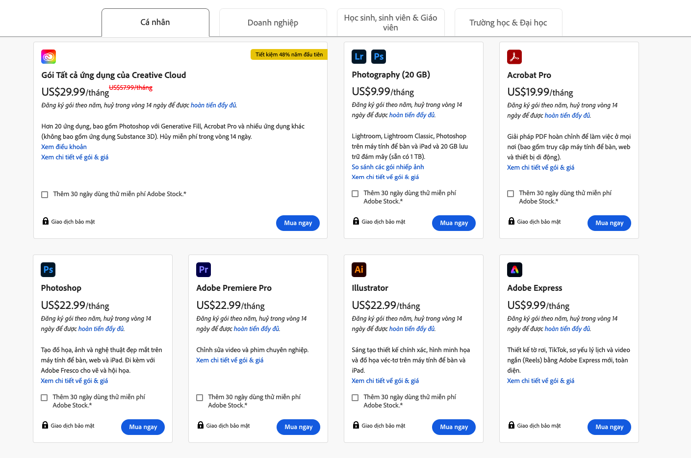The width and height of the screenshot is (691, 458).
Task: Click hoàn tiền đầy đủ link in Premiere Pro card
Action: (257, 329)
